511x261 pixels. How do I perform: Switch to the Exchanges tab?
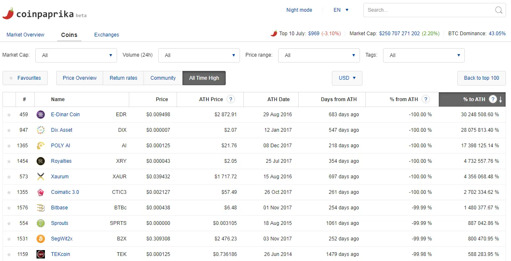107,35
